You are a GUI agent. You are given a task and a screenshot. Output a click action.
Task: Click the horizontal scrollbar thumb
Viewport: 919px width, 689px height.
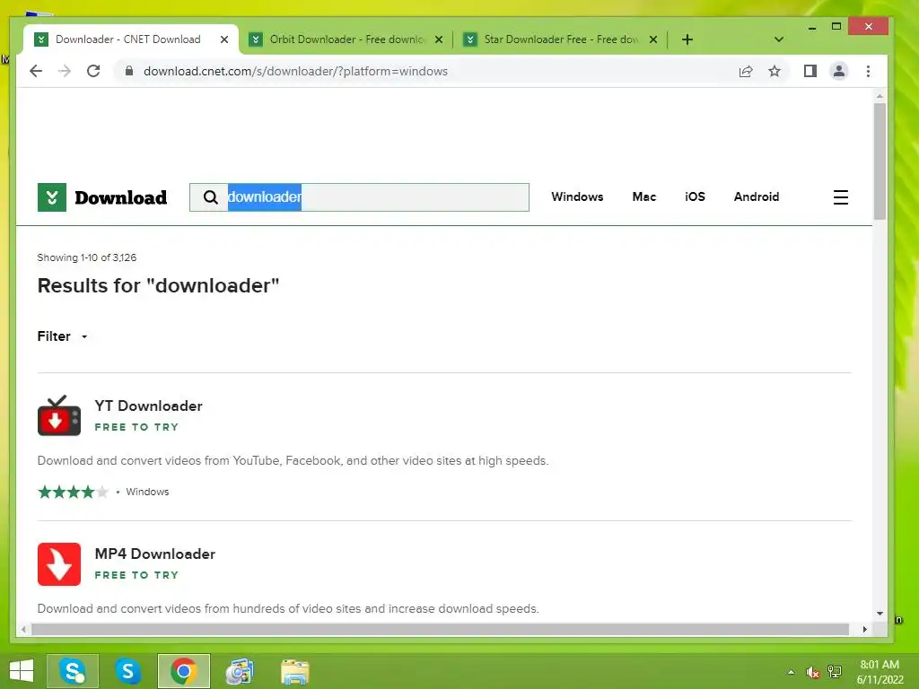coord(440,629)
